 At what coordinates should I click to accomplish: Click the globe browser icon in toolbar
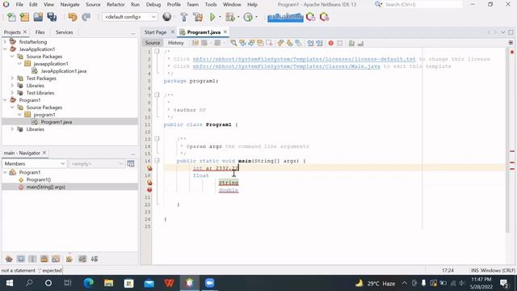pyautogui.click(x=167, y=17)
